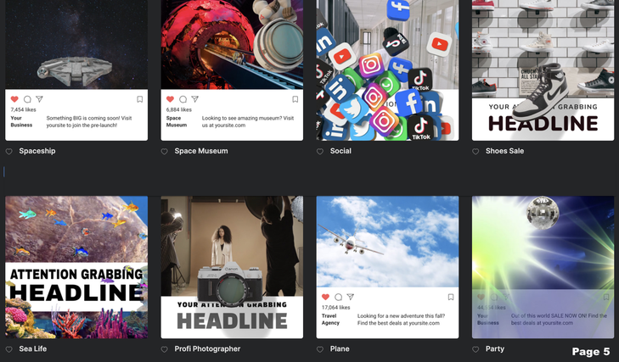Click the '17,064 likes' text

pyautogui.click(x=336, y=308)
